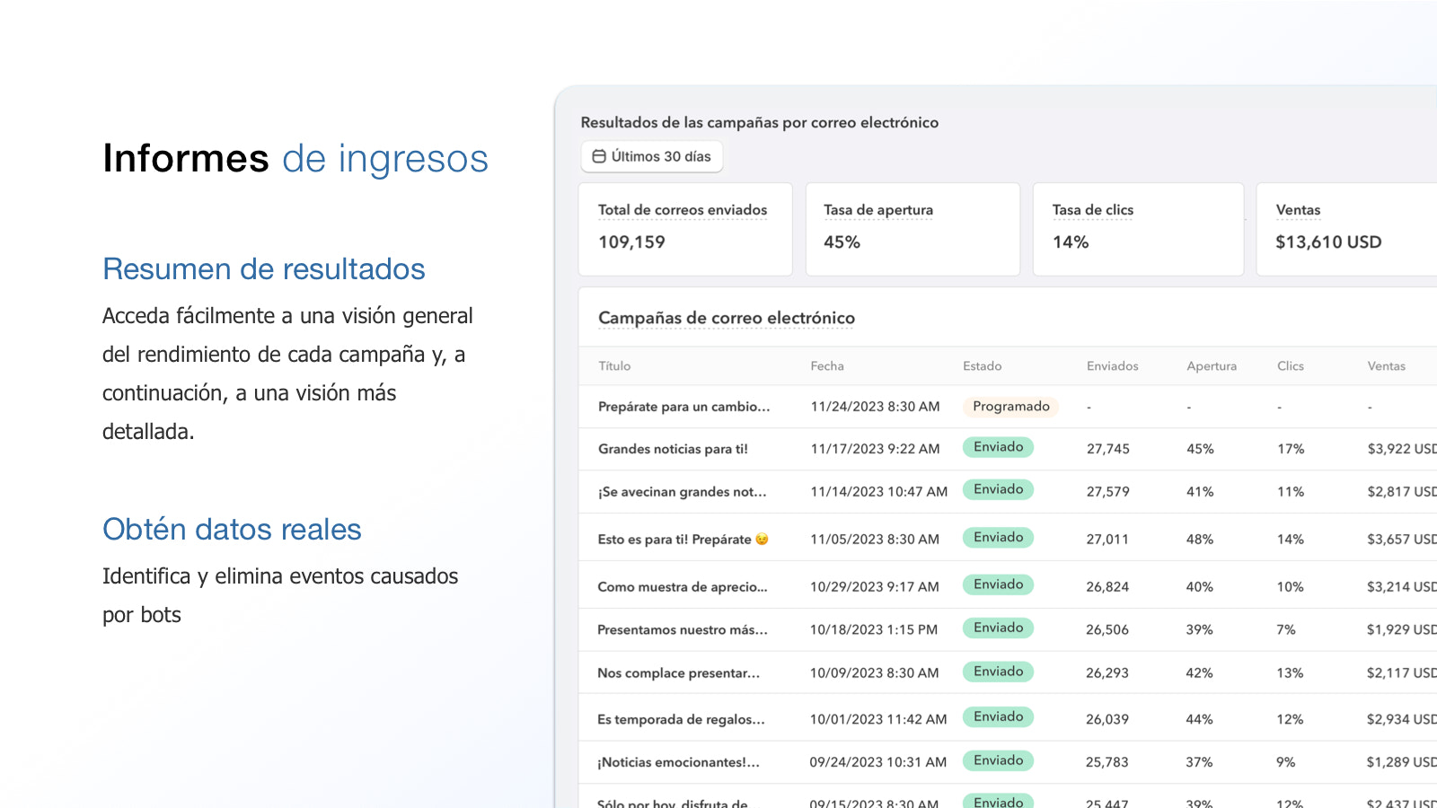The width and height of the screenshot is (1437, 808).
Task: Click the date 11/24/2023 8:30 AM
Action: coord(875,407)
